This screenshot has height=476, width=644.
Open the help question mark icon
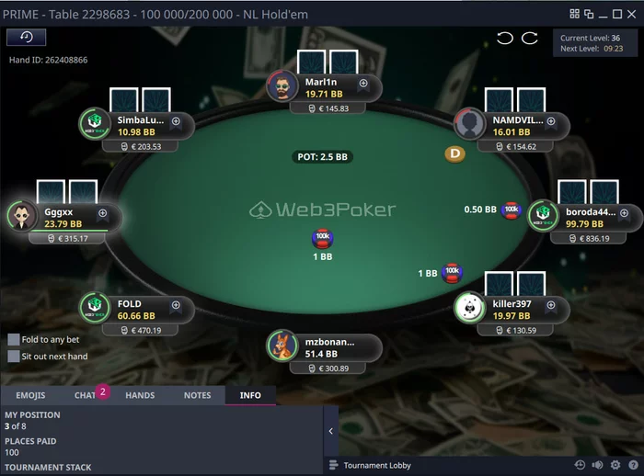click(633, 465)
